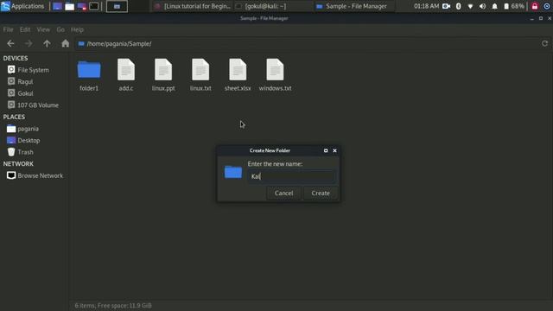The image size is (553, 311).
Task: Launch the terminal from the panel
Action: [x=94, y=6]
